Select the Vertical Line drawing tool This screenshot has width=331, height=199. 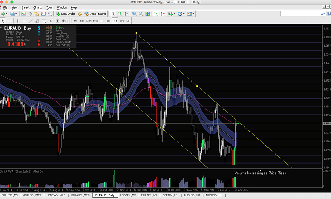coord(17,21)
